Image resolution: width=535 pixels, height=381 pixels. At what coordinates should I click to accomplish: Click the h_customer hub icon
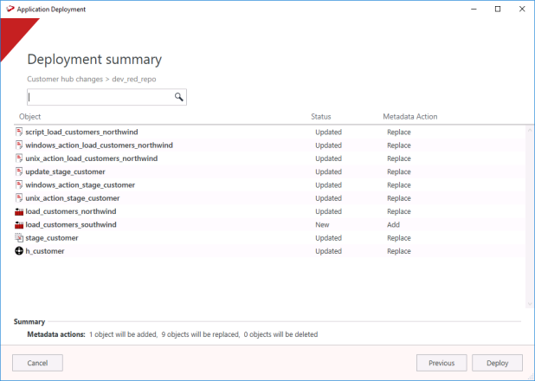point(20,251)
